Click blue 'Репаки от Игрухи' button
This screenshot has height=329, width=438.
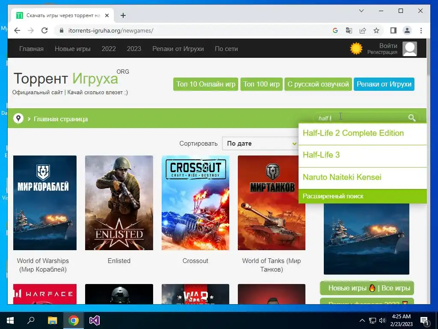(x=384, y=84)
